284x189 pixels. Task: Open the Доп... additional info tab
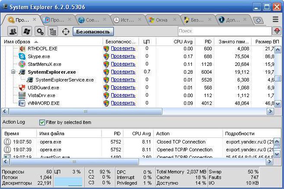pyautogui.click(x=232, y=20)
